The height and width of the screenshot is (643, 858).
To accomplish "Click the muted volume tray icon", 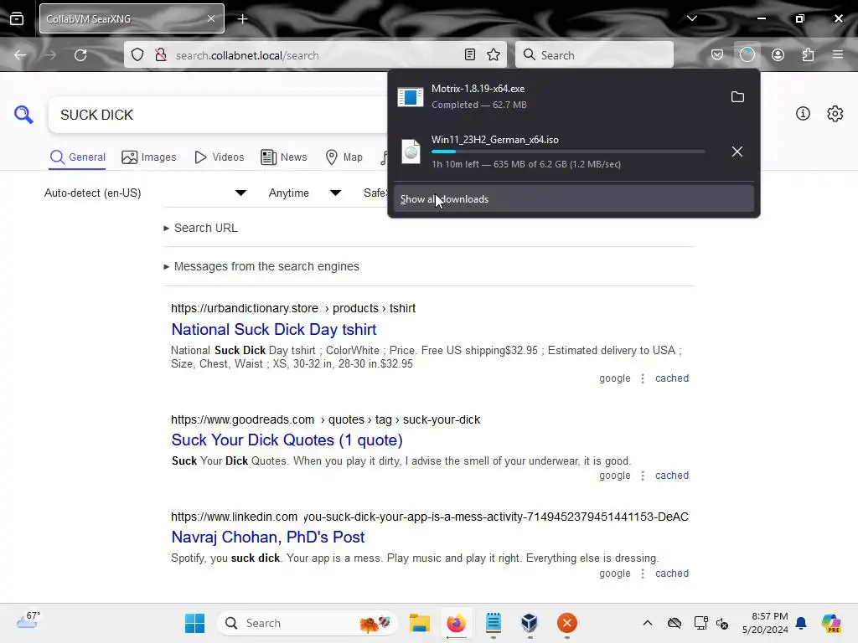I will (x=722, y=623).
